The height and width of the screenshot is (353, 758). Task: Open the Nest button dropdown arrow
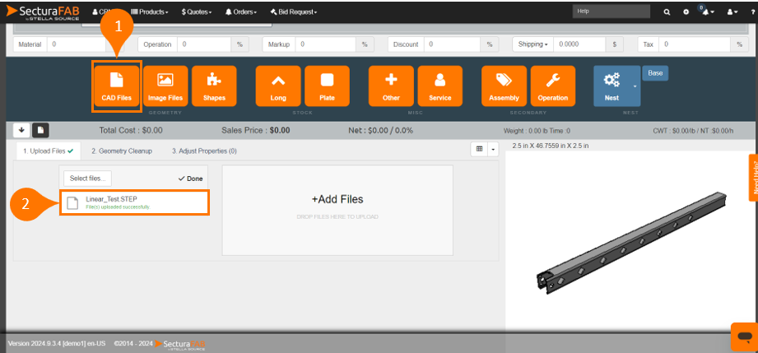coord(634,85)
